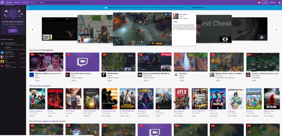282x136 pixels.
Task: Open the Battalion 1944 category cover
Action: [272, 99]
